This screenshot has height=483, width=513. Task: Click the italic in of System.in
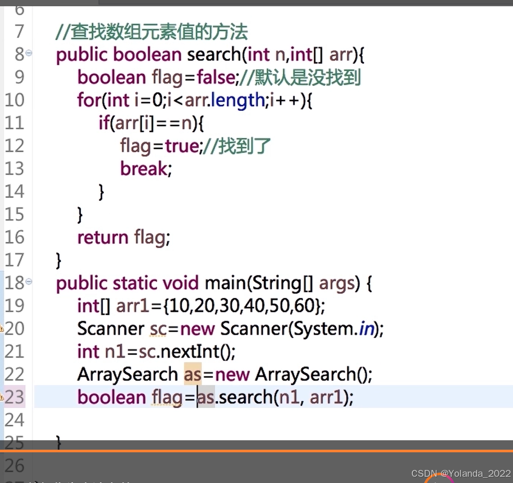(367, 329)
